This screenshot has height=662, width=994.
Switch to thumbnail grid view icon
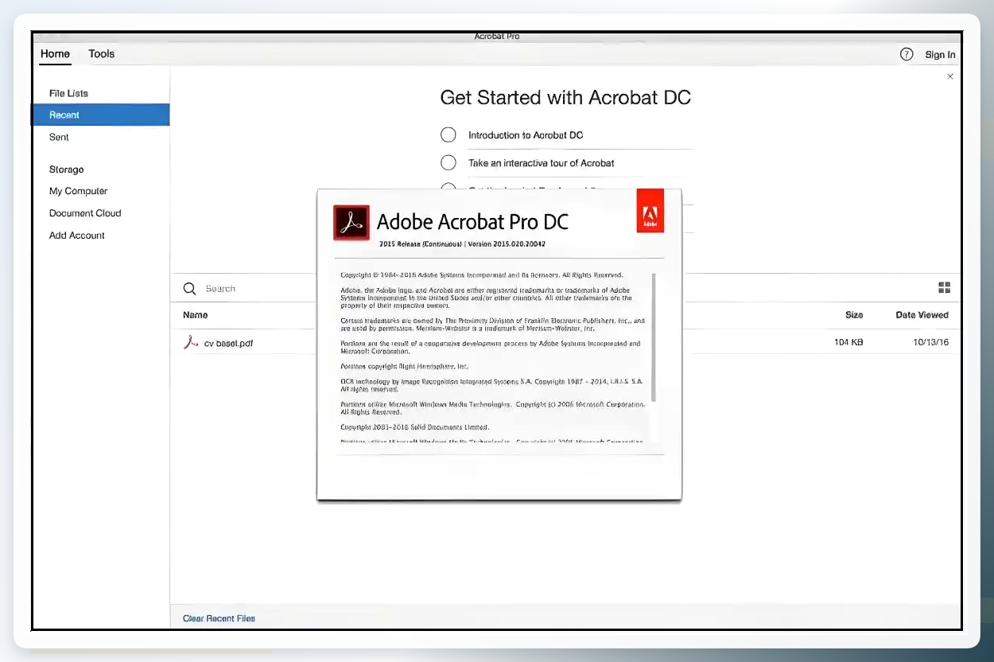tap(945, 288)
